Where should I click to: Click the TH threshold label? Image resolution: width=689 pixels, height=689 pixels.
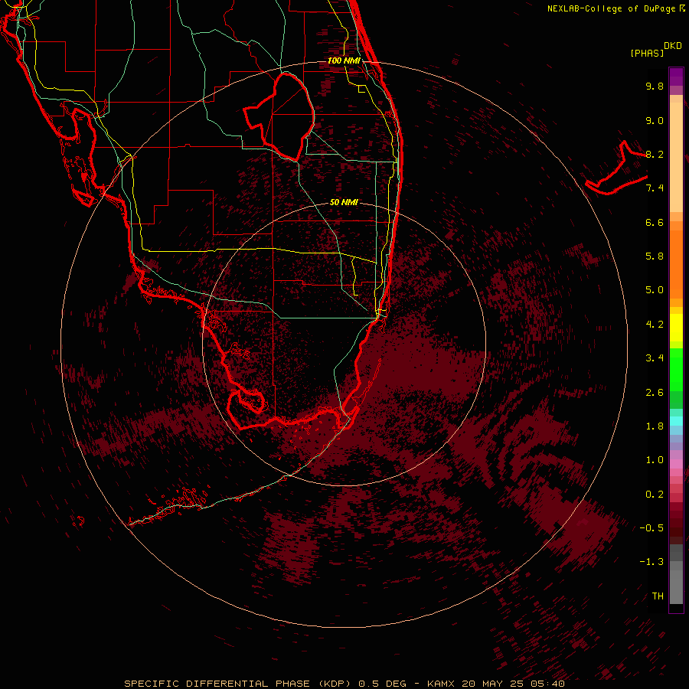(658, 596)
